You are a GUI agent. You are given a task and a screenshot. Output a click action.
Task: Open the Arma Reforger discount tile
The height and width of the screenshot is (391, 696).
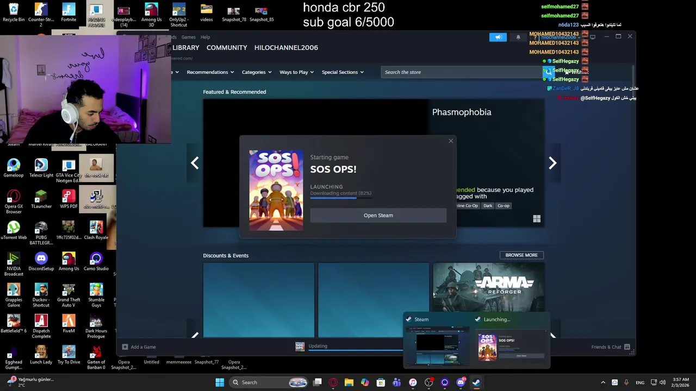click(x=488, y=300)
